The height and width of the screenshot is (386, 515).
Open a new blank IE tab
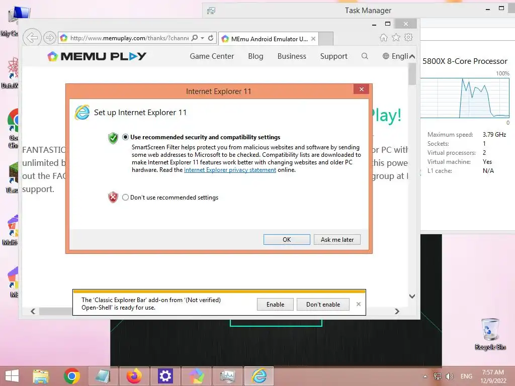point(326,39)
